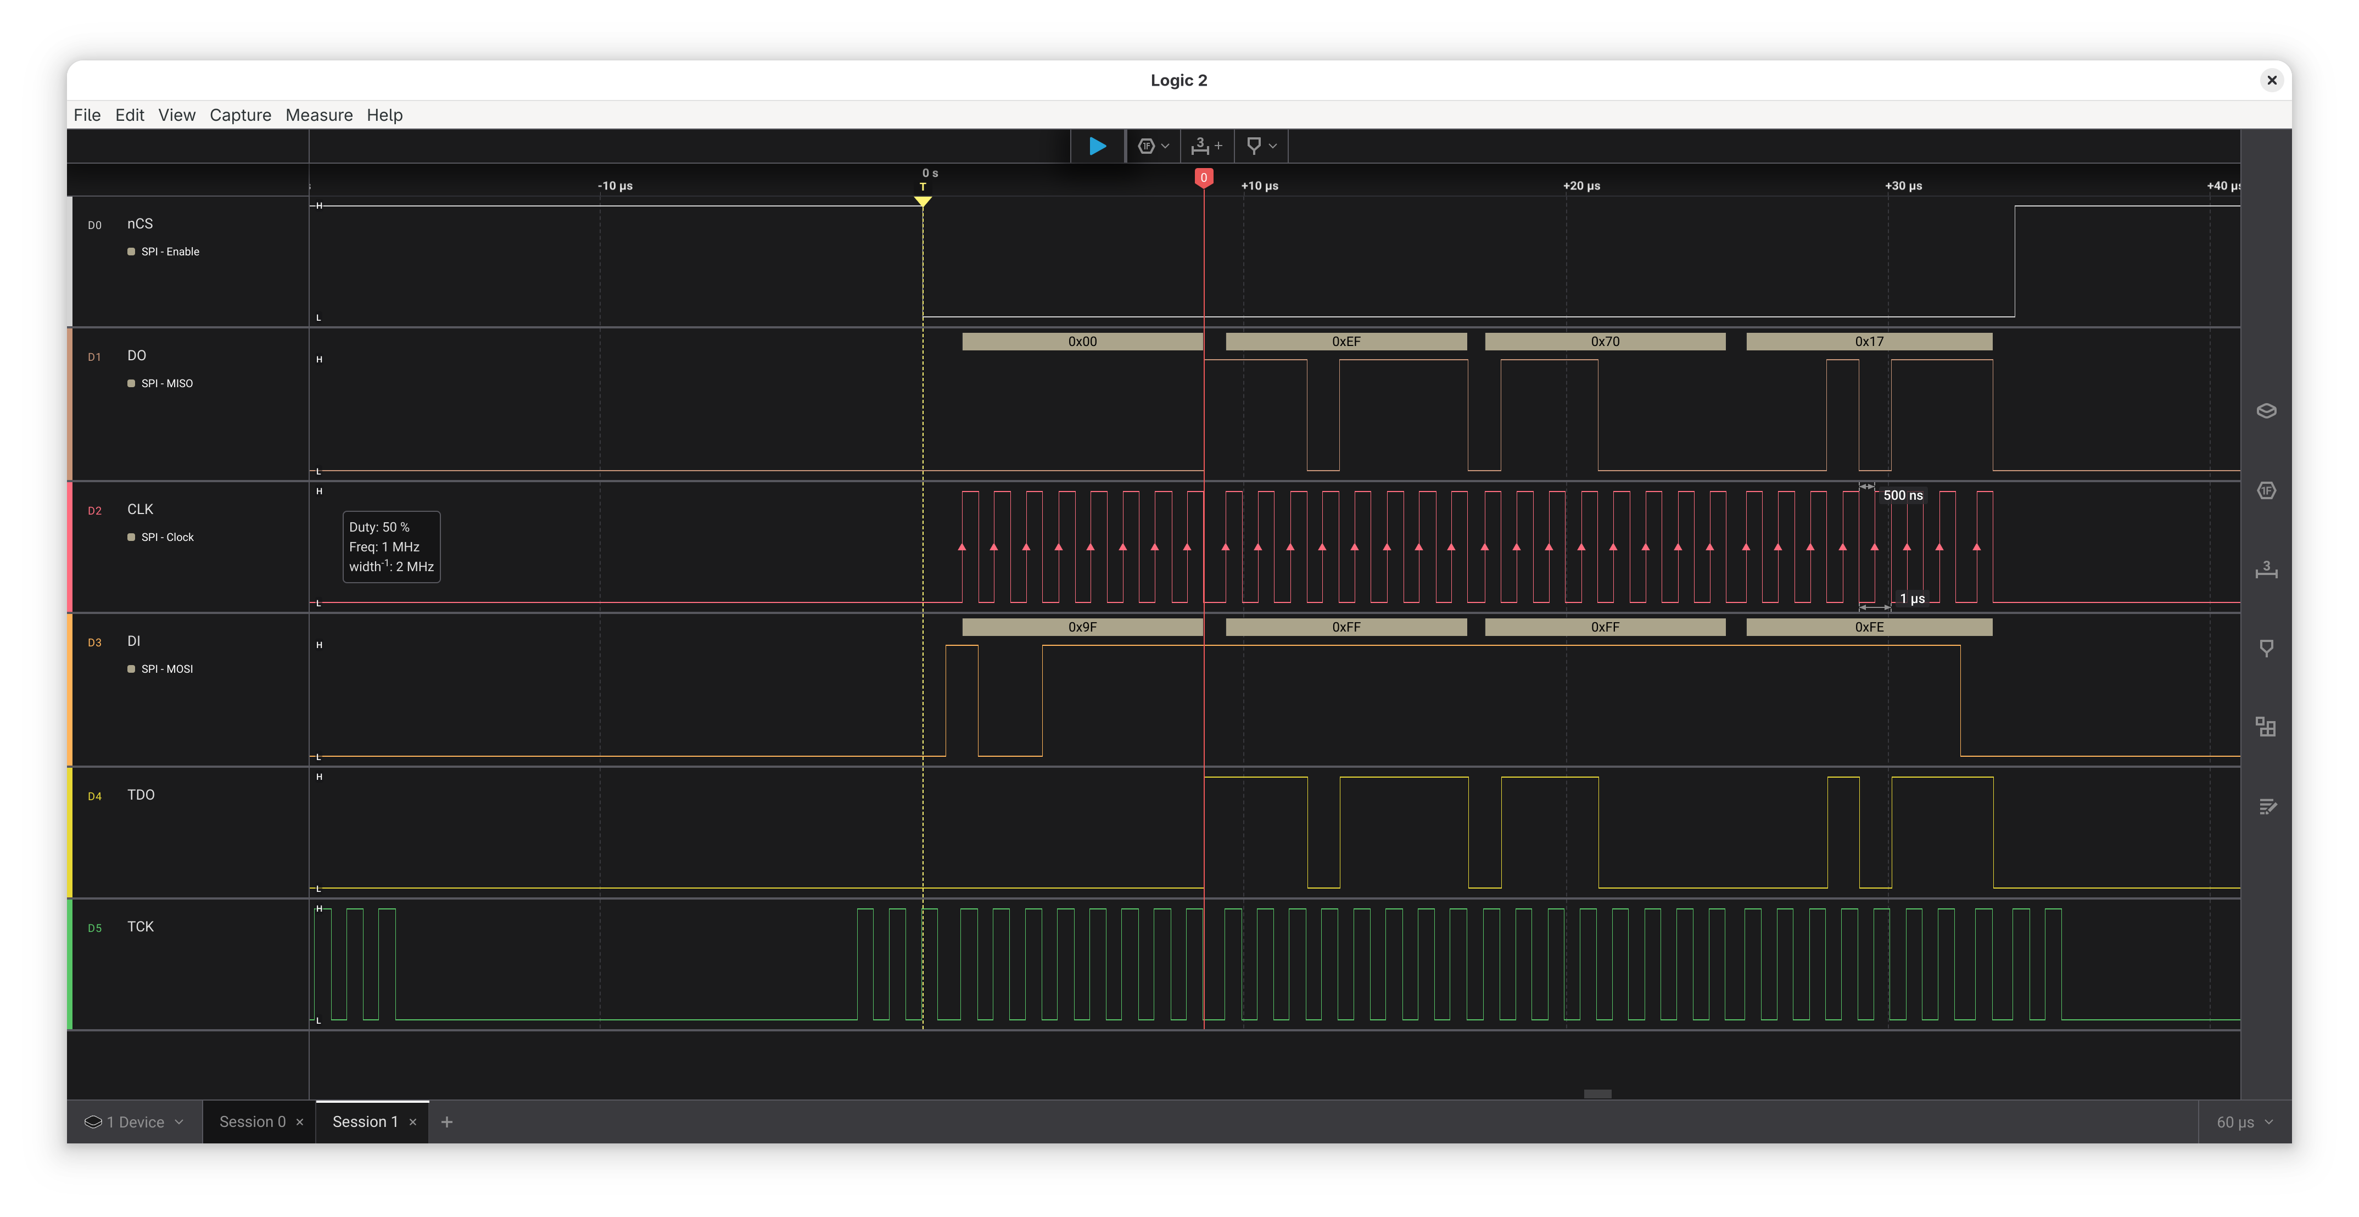
Task: Start a capture with the play button
Action: tap(1097, 146)
